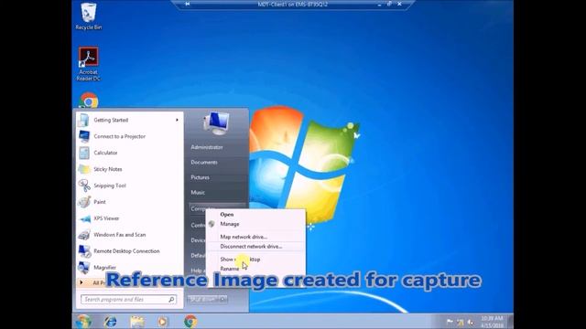Open the Shut down options arrow
The height and width of the screenshot is (329, 586).
pos(222,299)
